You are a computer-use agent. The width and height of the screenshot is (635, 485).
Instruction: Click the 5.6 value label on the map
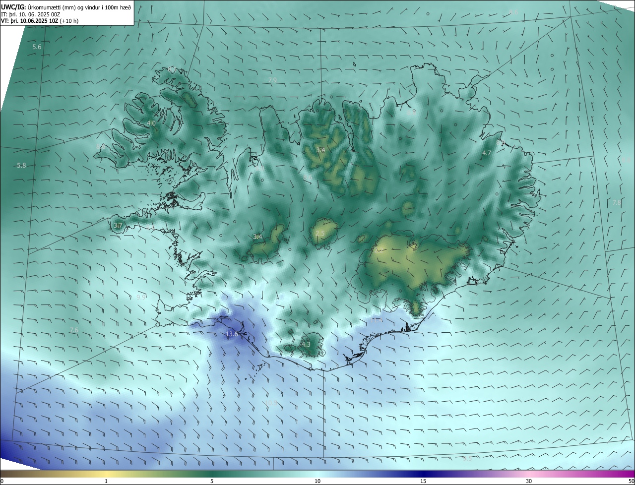click(37, 47)
